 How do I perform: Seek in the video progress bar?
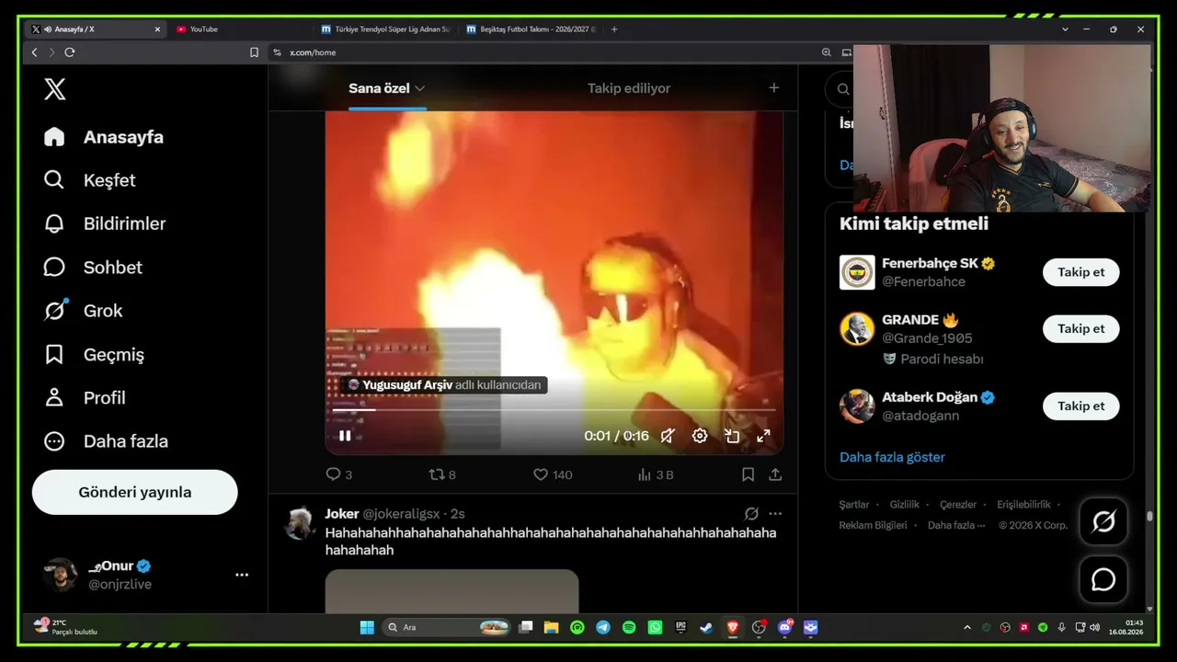(554, 410)
